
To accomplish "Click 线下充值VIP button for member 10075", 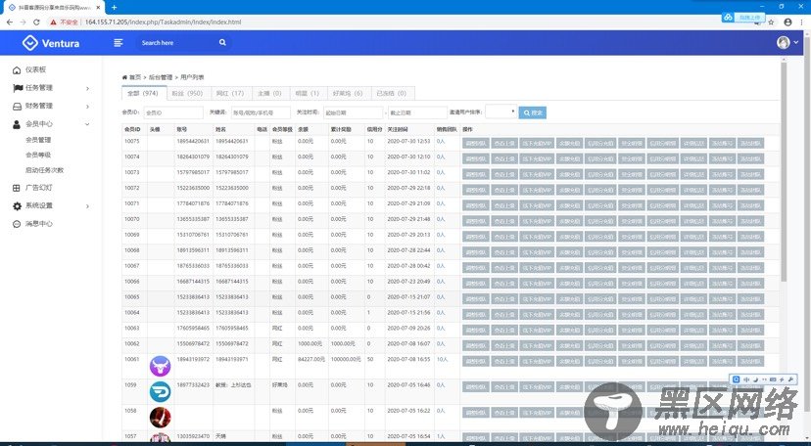I will pos(537,143).
